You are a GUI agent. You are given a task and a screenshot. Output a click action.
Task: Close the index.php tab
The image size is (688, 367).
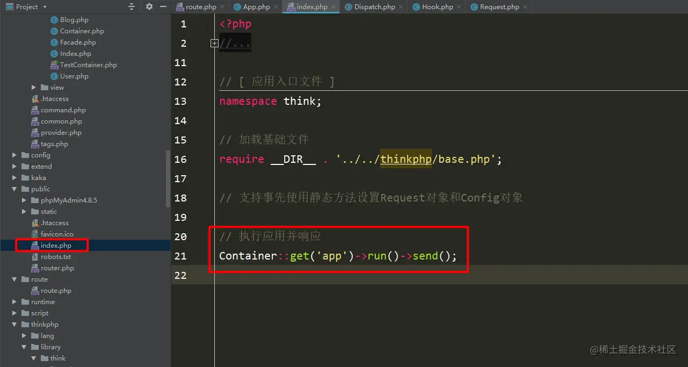(334, 7)
